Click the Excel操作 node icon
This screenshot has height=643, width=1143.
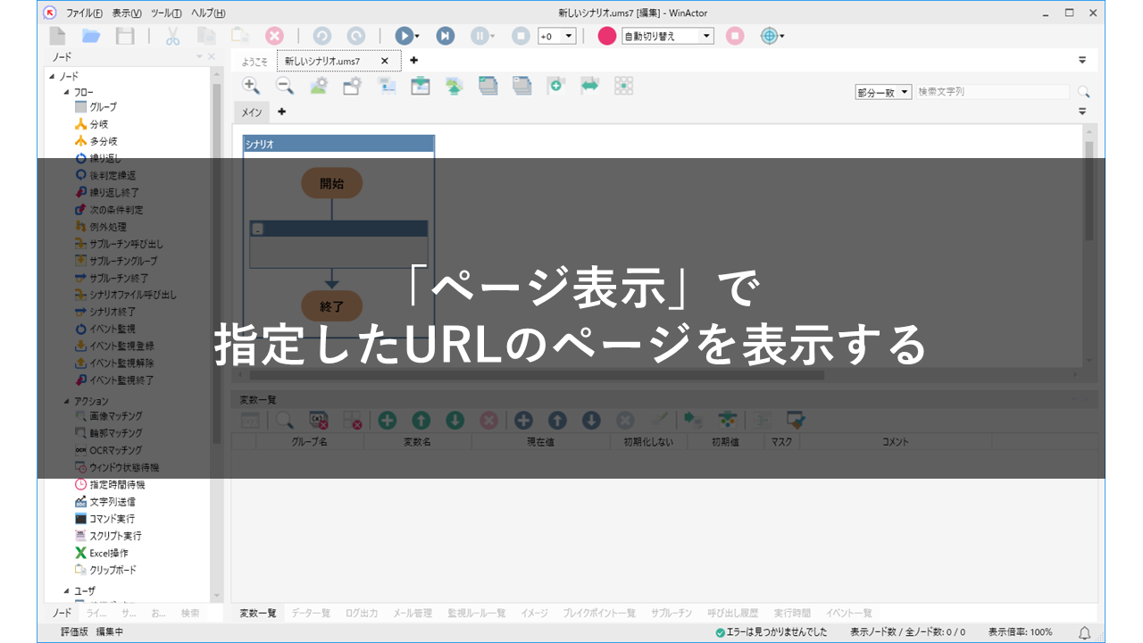click(81, 553)
